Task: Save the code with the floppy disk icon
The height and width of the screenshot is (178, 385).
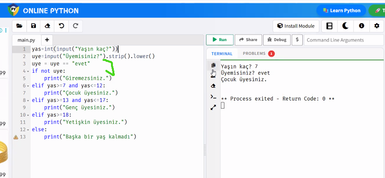Action: point(34,26)
